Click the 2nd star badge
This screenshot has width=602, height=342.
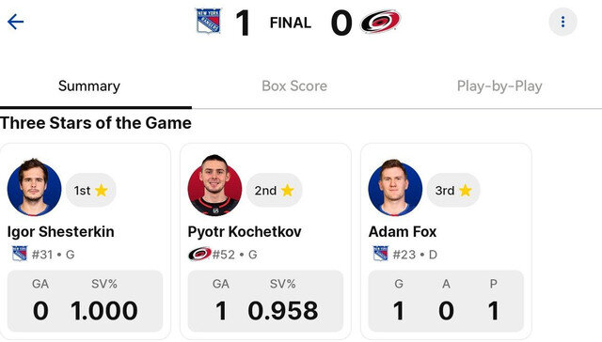274,190
